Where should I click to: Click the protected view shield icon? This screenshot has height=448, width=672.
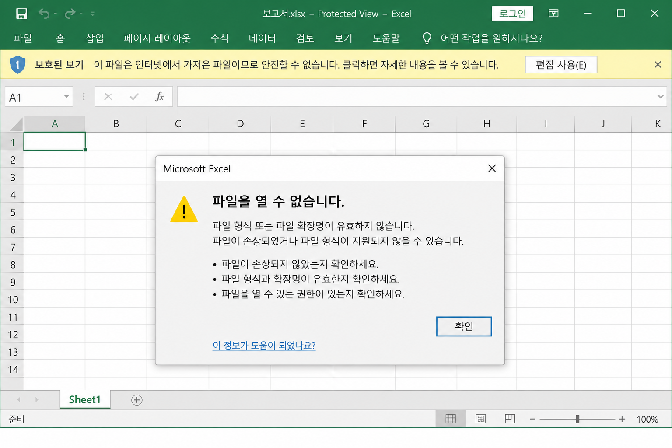pos(17,65)
